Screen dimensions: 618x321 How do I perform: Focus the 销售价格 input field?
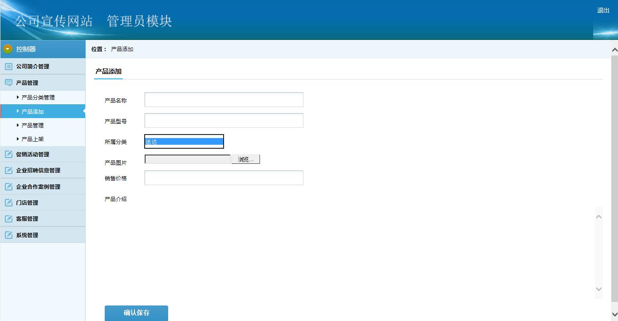click(224, 178)
